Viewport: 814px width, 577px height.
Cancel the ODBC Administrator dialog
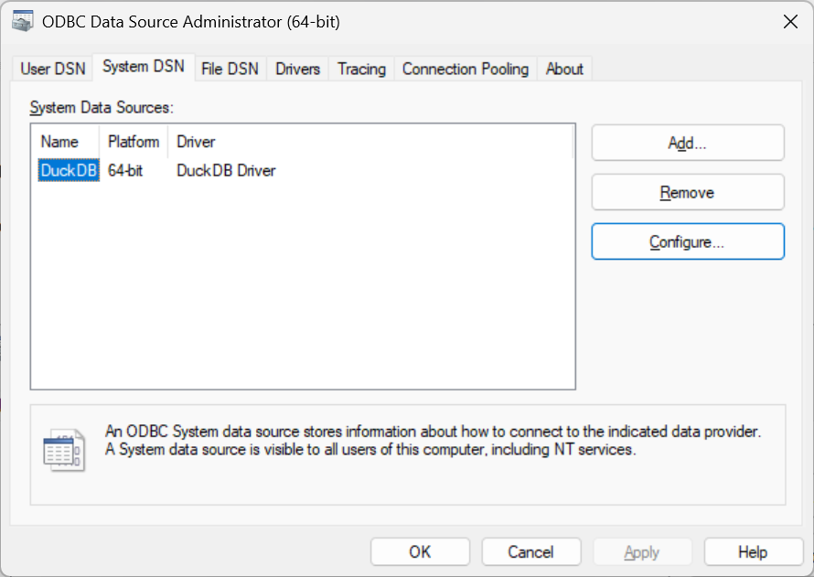pyautogui.click(x=531, y=551)
